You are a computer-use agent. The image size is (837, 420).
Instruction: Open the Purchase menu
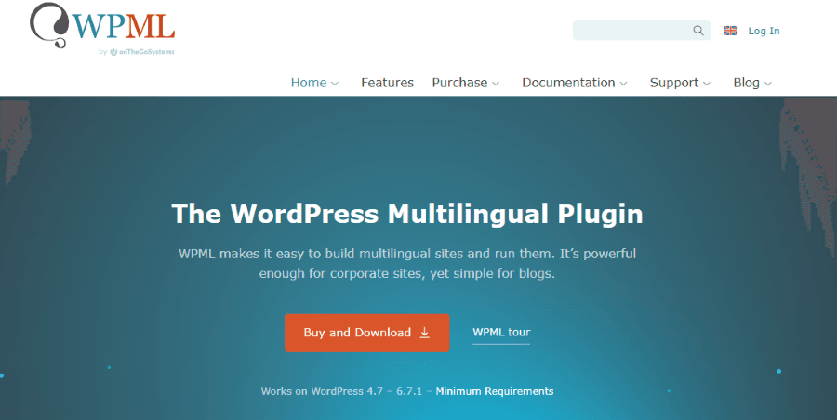click(x=459, y=83)
